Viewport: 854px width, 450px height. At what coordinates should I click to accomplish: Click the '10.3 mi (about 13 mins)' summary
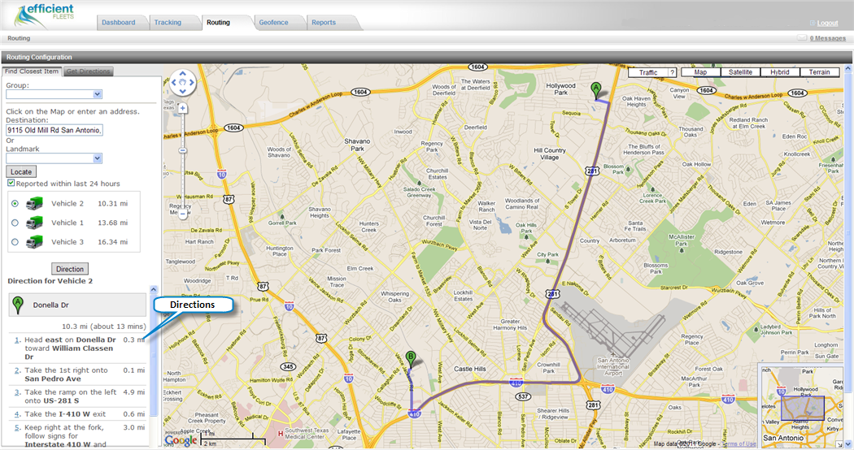pos(103,327)
